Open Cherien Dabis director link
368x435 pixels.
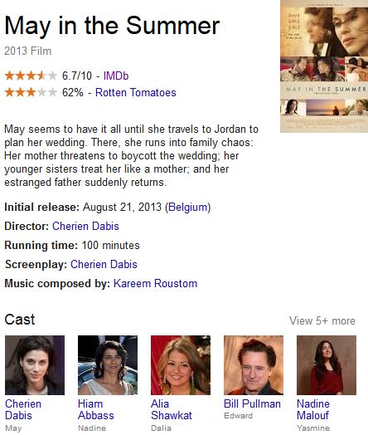tap(85, 226)
